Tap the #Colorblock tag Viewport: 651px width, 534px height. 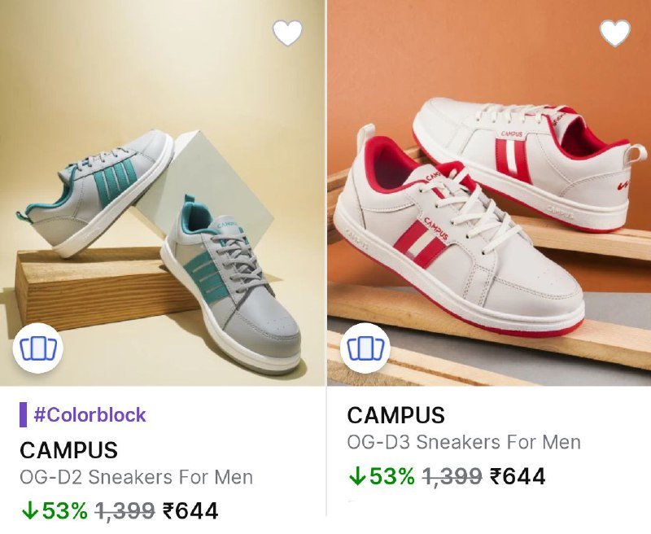[90, 415]
